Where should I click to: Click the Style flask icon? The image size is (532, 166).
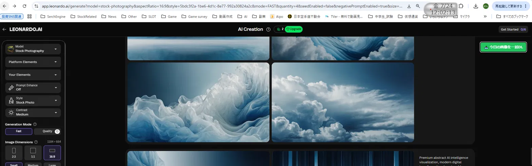(x=11, y=100)
